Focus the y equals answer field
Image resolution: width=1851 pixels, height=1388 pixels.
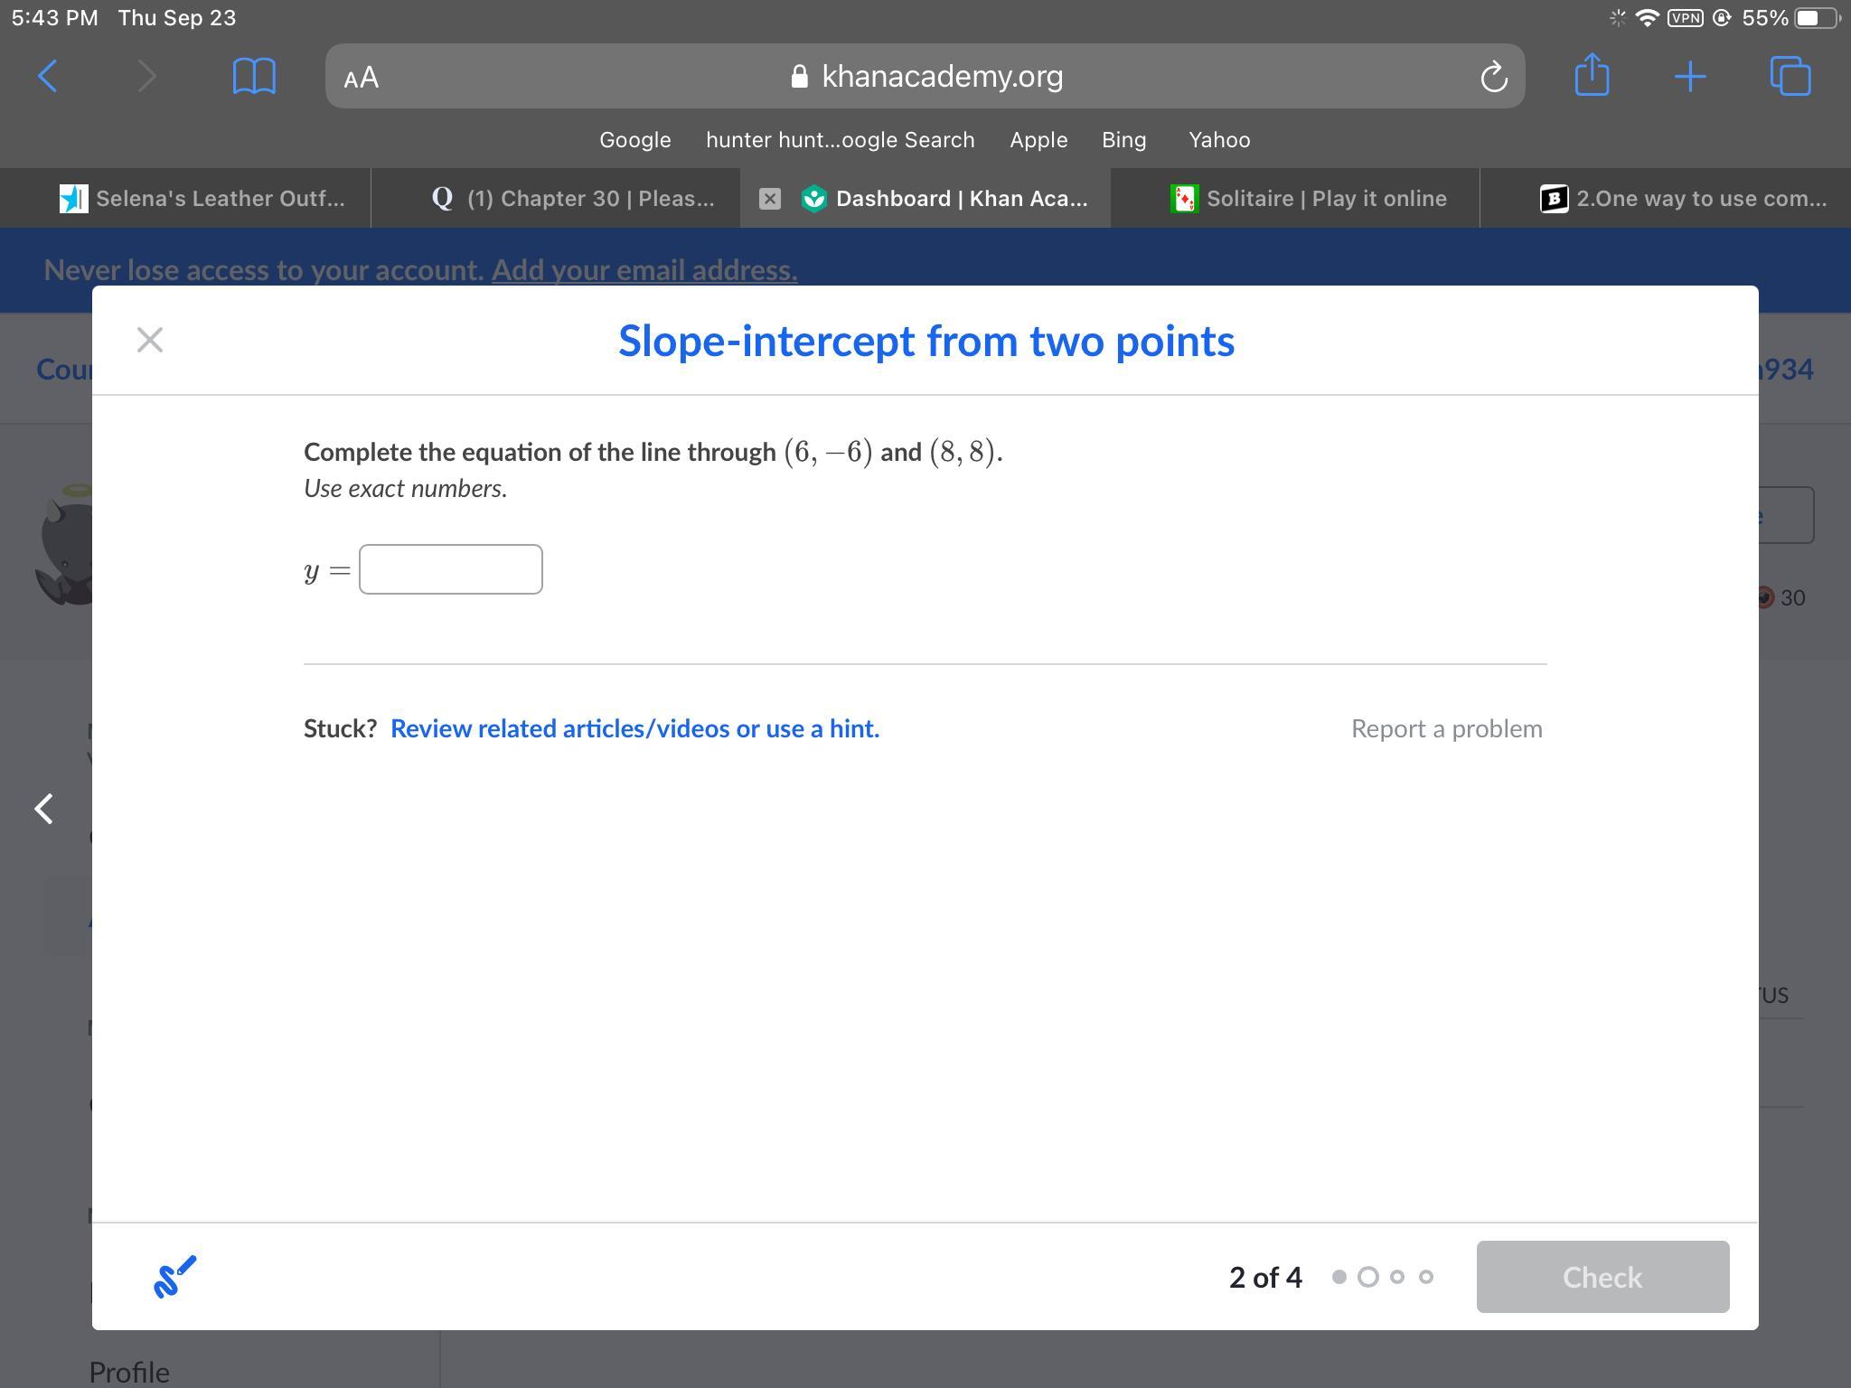click(450, 569)
